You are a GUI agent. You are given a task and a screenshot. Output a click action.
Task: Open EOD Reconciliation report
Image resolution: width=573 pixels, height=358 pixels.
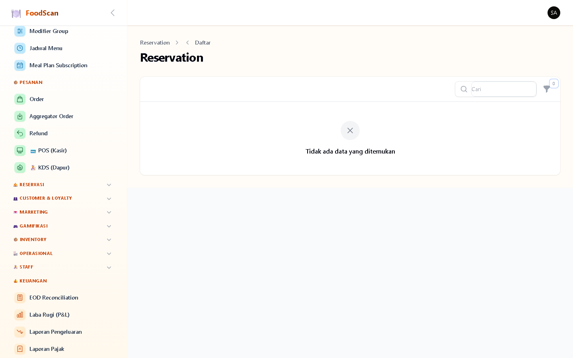pyautogui.click(x=63, y=298)
